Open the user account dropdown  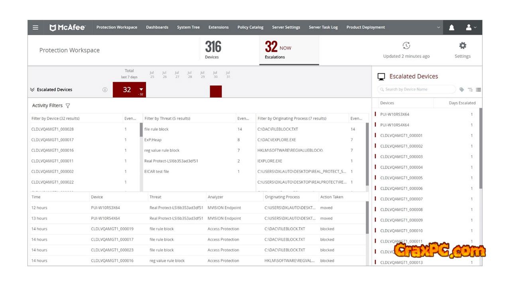471,27
